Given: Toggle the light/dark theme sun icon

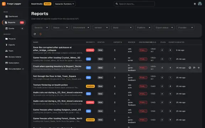Looking at the screenshot, I should pos(195,4).
